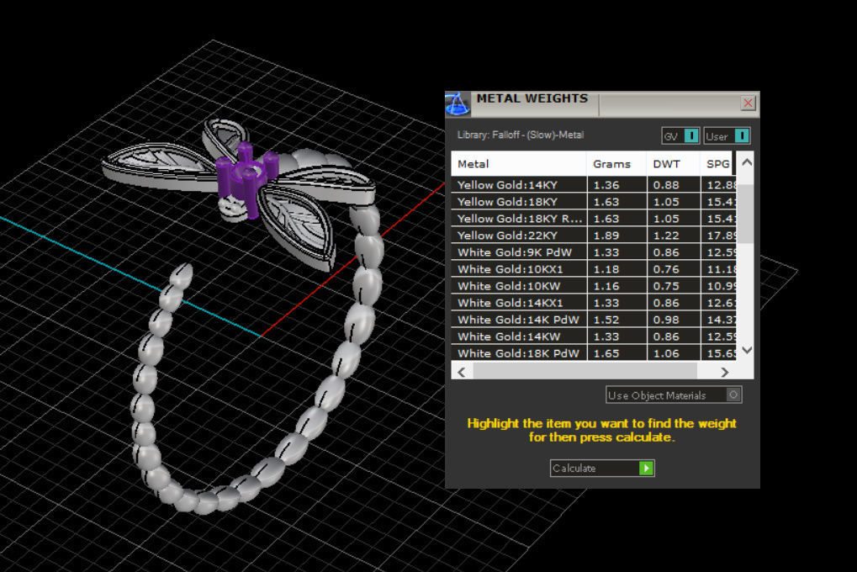Image resolution: width=857 pixels, height=572 pixels.
Task: Select the White Gold:18K PdW row
Action: tap(594, 353)
